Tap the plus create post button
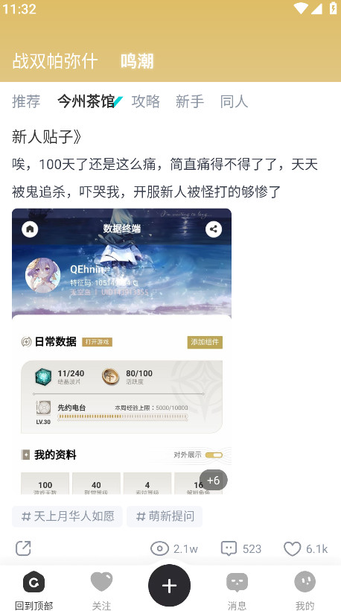 (x=169, y=585)
